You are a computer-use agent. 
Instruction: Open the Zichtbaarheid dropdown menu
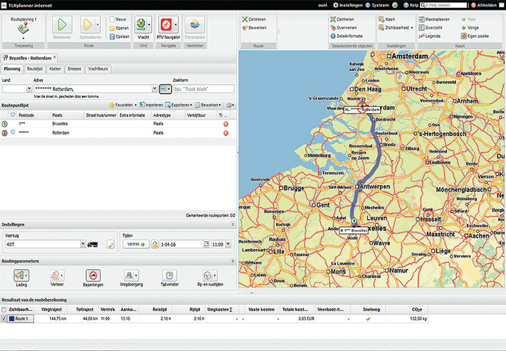click(399, 27)
